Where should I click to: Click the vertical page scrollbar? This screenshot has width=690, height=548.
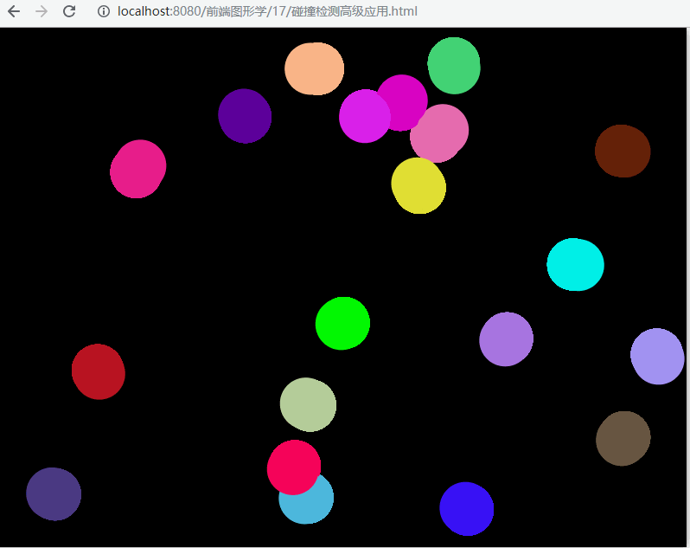[687, 287]
